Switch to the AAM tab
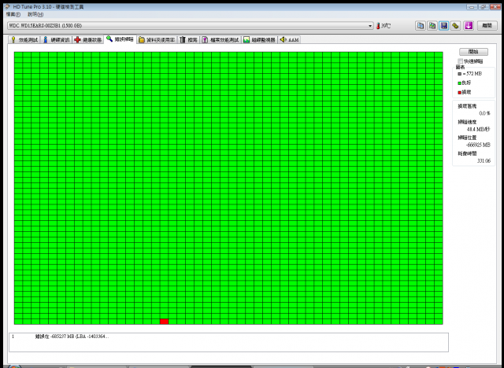This screenshot has height=368, width=504. point(289,40)
